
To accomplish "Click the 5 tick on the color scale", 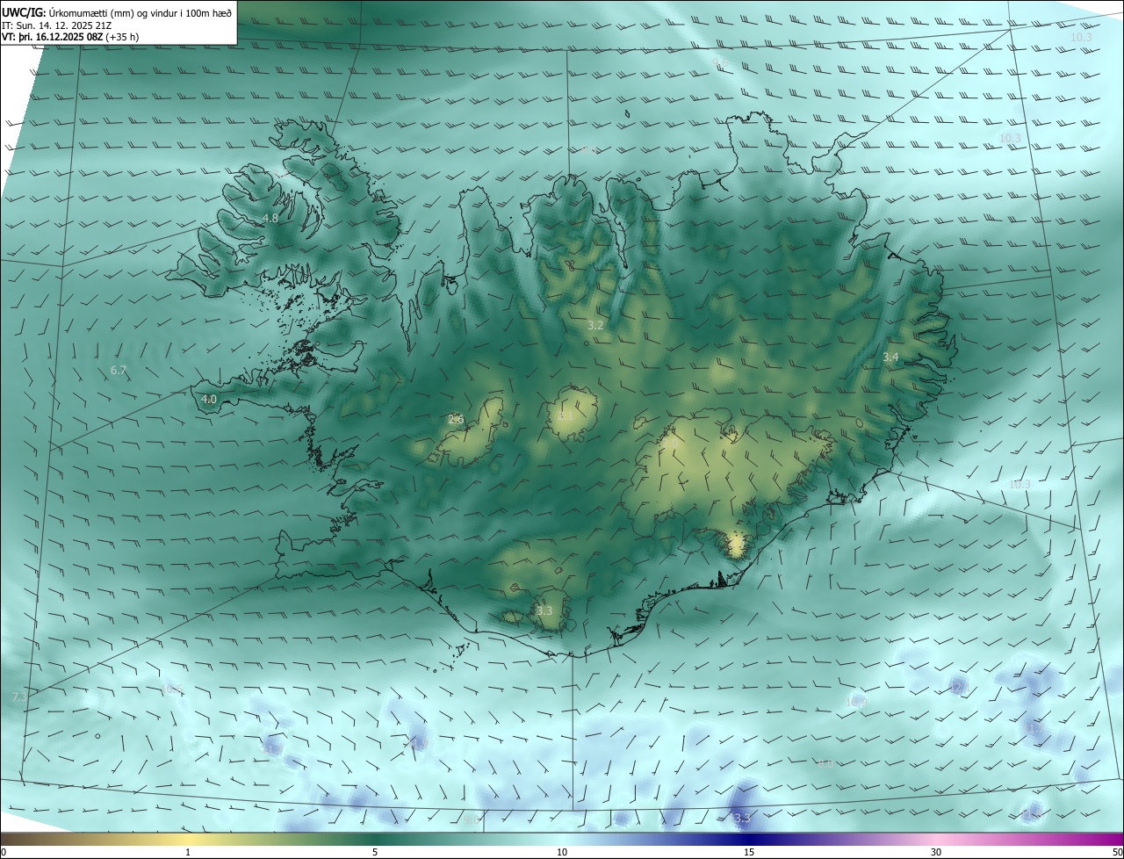I will [x=375, y=852].
